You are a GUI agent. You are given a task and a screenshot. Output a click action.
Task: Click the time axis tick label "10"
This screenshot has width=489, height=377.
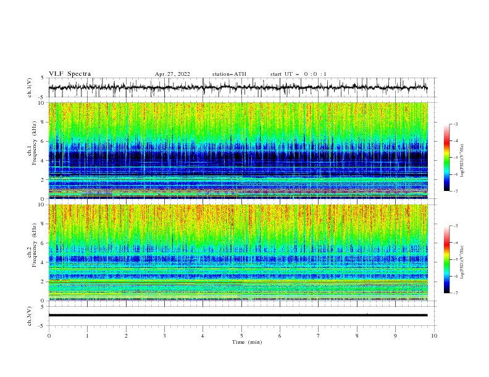click(x=434, y=336)
